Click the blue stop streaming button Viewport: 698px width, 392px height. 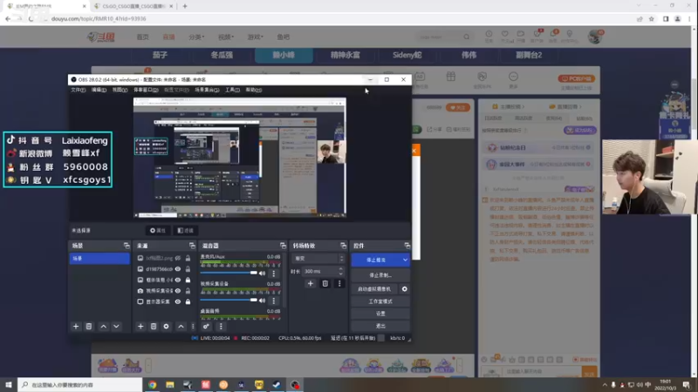(x=377, y=260)
